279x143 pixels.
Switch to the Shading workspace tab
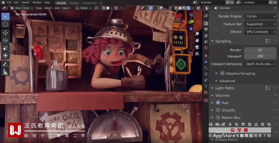coord(74,3)
